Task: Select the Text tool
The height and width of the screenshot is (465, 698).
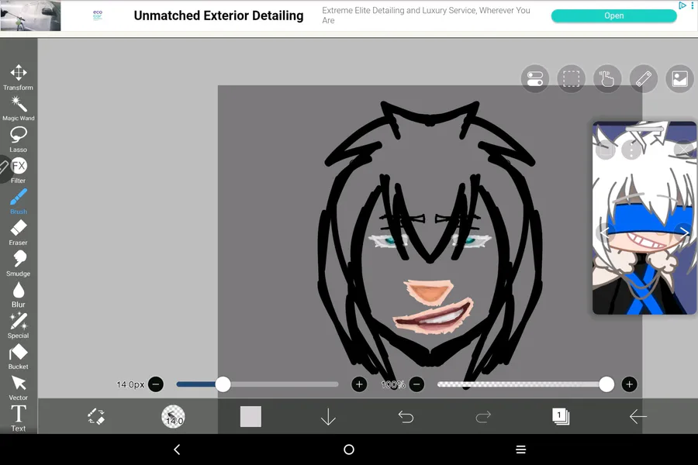Action: click(19, 418)
